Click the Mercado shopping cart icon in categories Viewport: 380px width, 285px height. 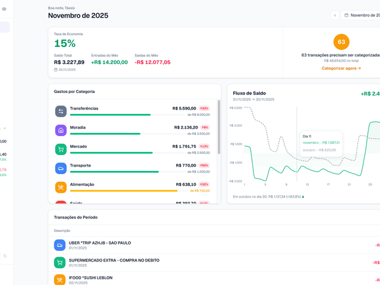(61, 149)
